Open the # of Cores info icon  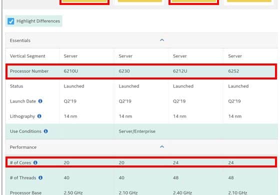[35, 162]
